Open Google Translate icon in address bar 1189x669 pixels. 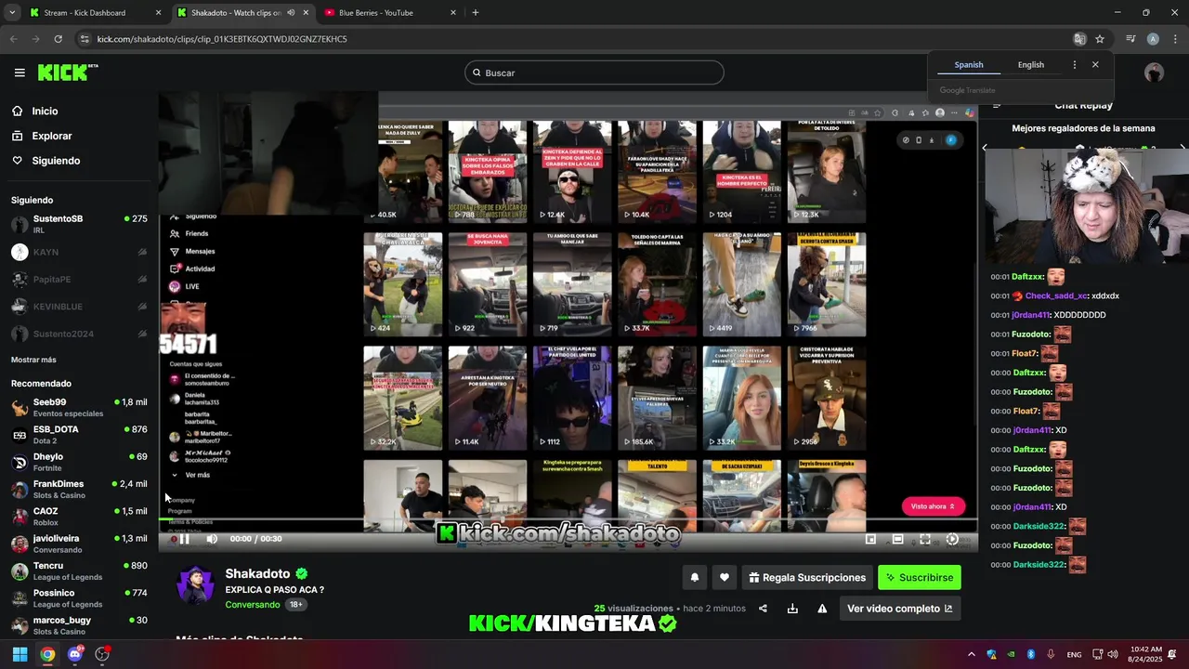click(x=1079, y=39)
